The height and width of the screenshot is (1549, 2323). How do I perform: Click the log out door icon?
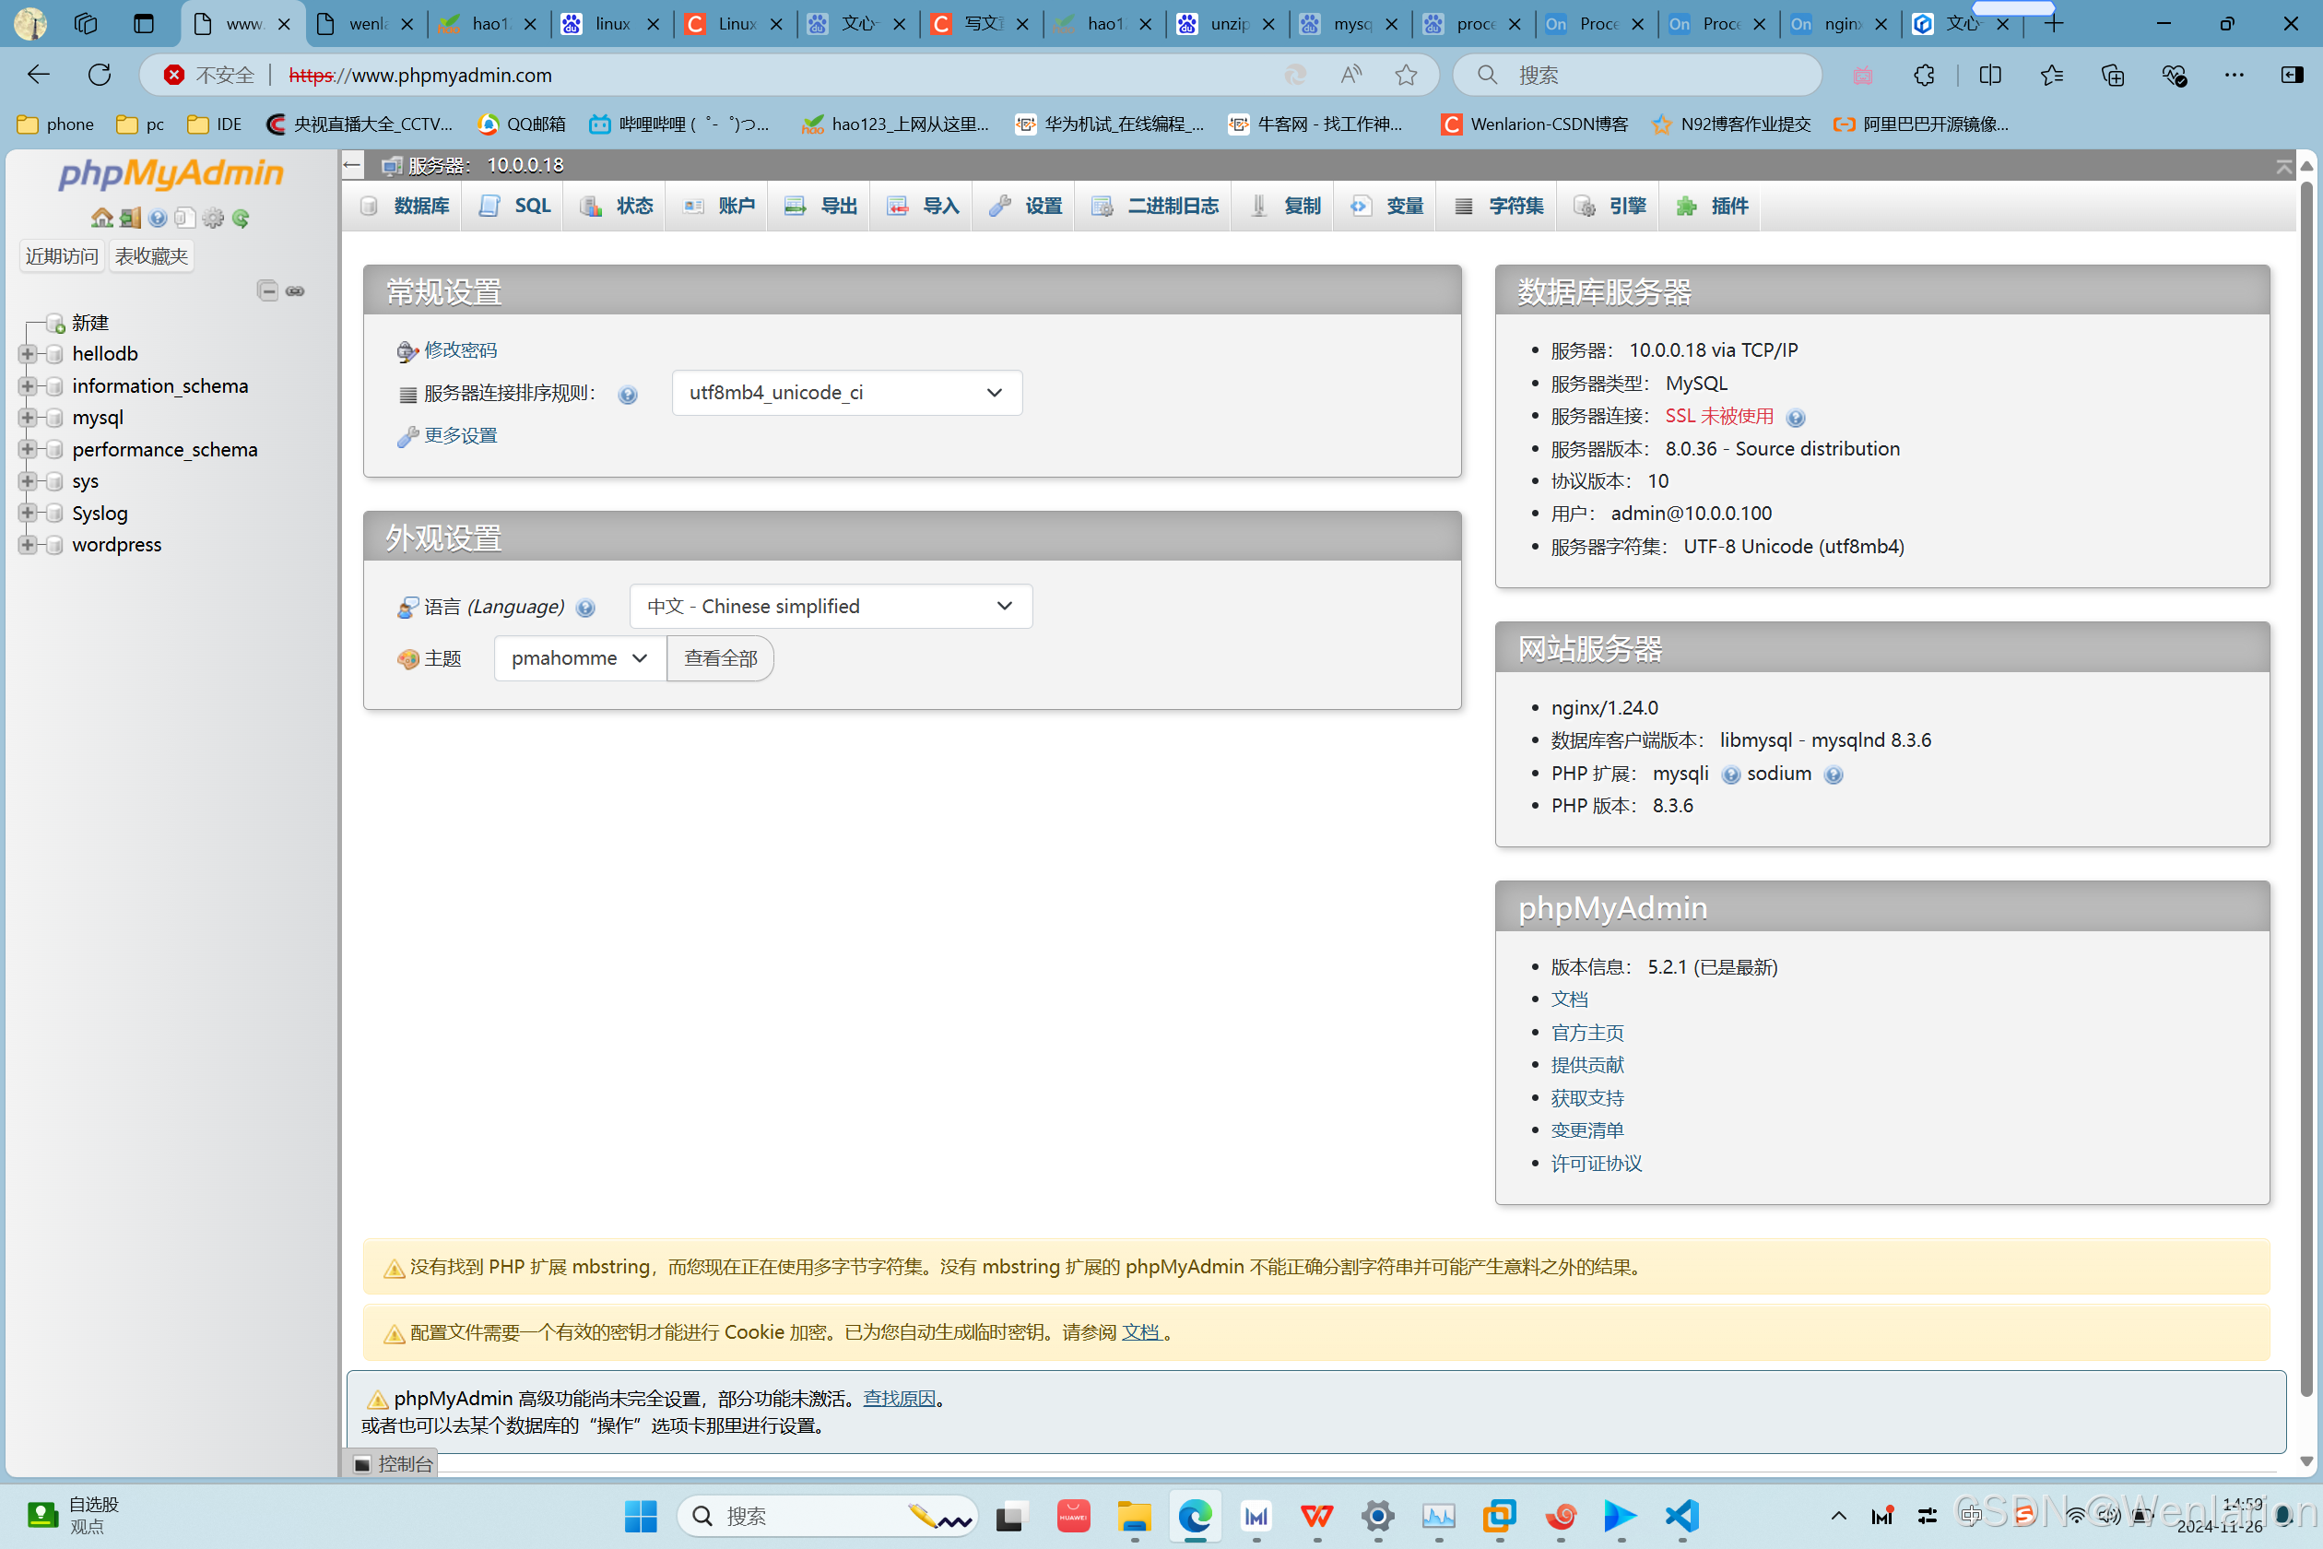point(130,218)
